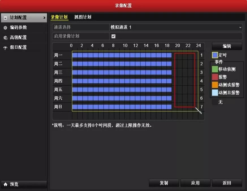The height and width of the screenshot is (191, 247).
Task: Click the 预览 home icon
Action: (x=5, y=184)
